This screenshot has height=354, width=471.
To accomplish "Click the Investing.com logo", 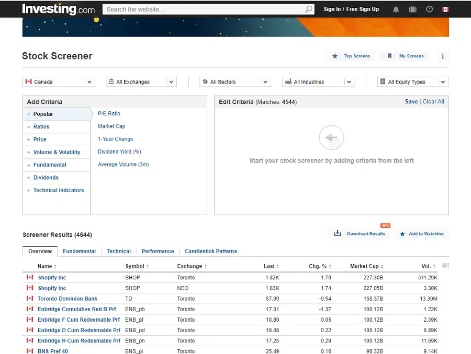I will tap(58, 9).
